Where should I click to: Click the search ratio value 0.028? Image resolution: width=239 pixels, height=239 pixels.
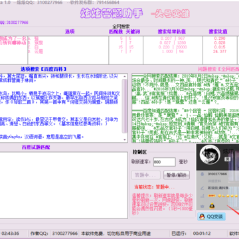220,42
